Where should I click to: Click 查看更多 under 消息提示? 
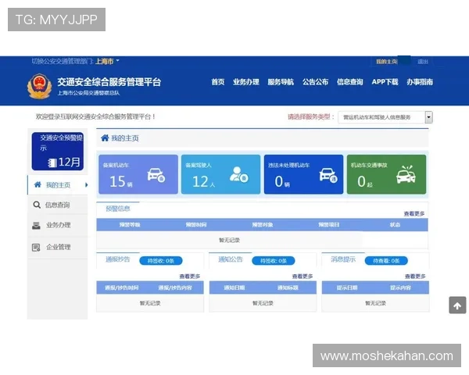click(415, 277)
